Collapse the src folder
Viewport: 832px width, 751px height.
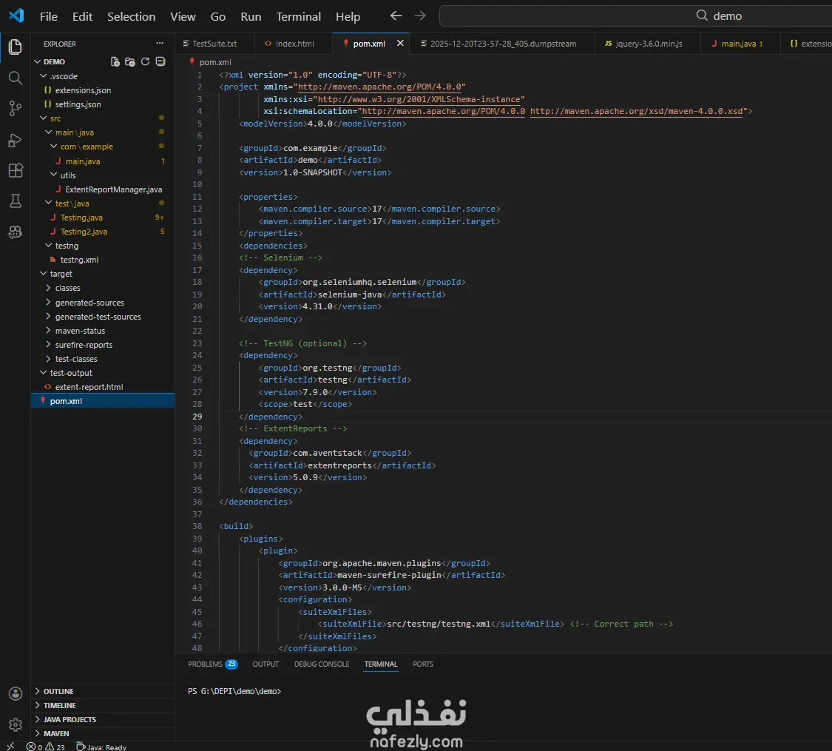point(43,118)
